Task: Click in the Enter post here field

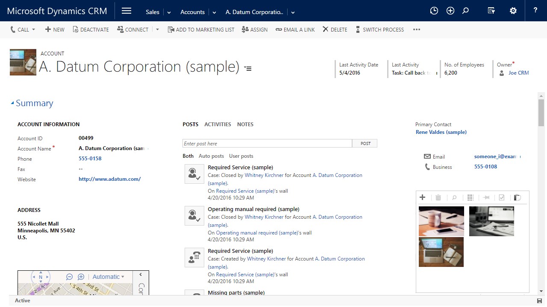Action: (267, 144)
